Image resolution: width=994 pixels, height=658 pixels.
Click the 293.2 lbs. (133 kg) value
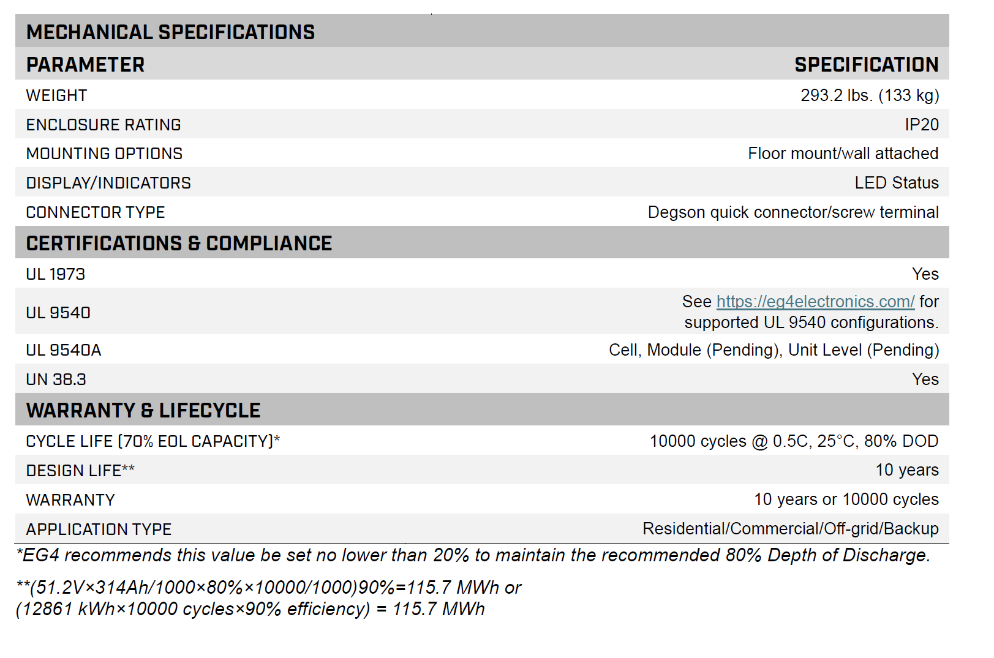[869, 95]
